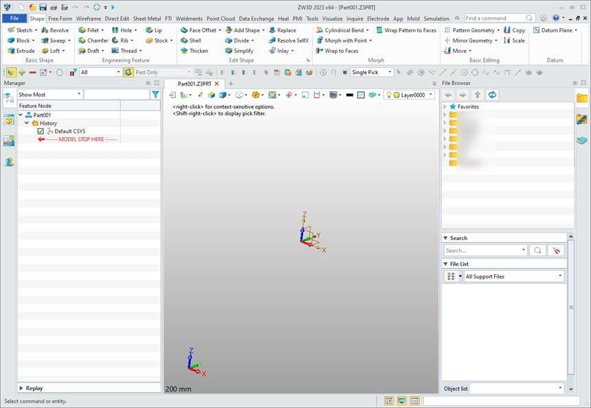Click the red minus icon in selection toolbar
Viewport: 591px width, 408px height.
33,72
